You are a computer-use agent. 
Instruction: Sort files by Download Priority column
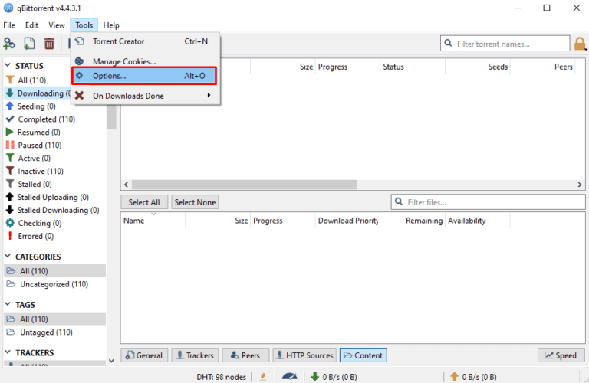347,221
